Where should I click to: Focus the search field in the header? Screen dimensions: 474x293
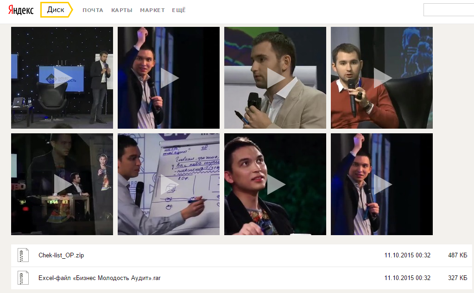(x=449, y=10)
